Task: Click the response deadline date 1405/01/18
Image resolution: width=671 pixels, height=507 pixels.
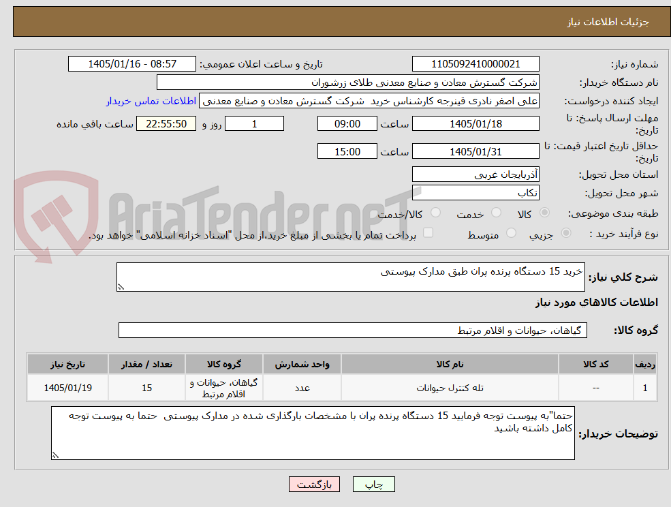Action: click(x=475, y=124)
